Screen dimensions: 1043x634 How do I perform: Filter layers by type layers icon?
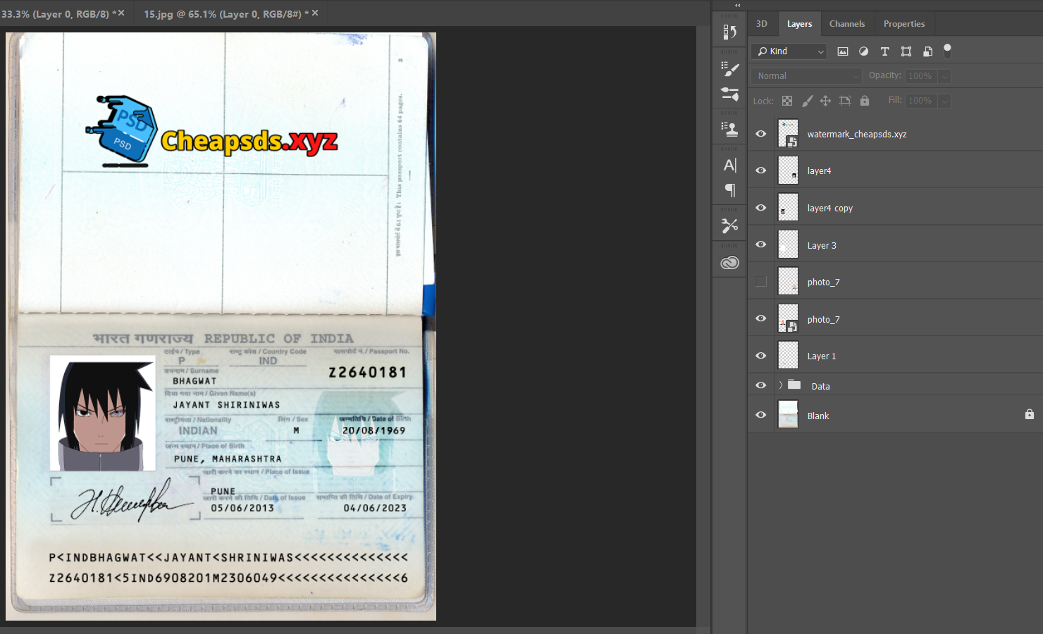885,51
